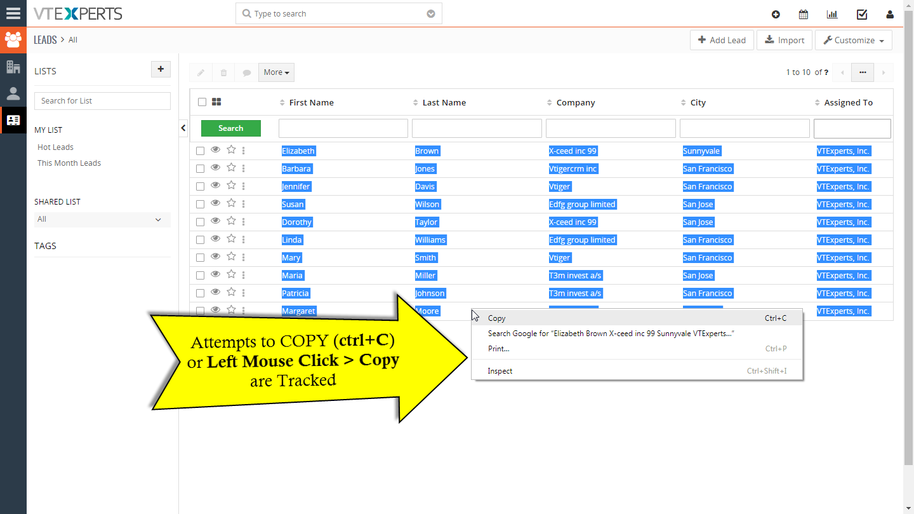Open the hamburger main menu

(x=13, y=13)
